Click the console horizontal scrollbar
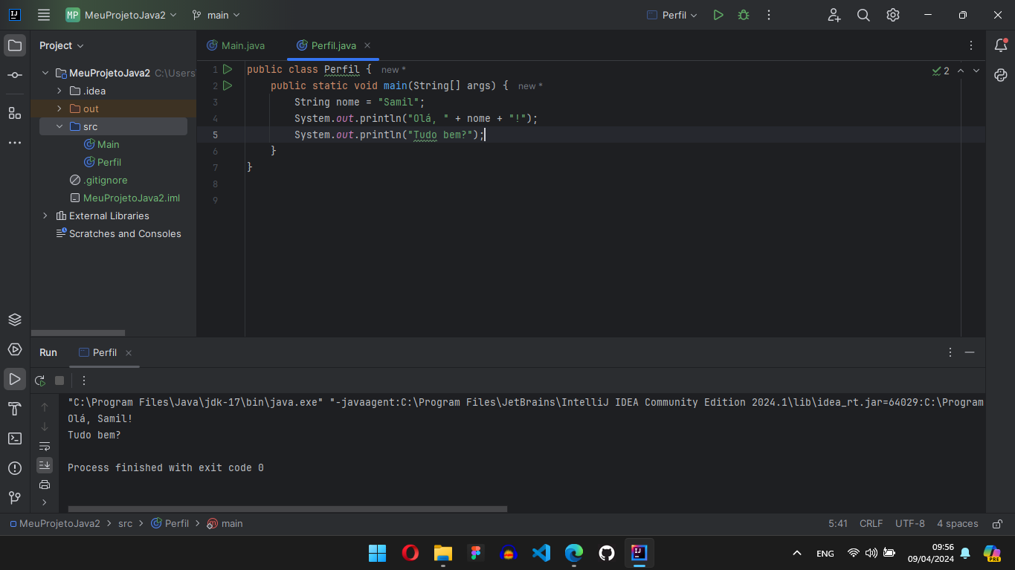The width and height of the screenshot is (1015, 570). (288, 509)
